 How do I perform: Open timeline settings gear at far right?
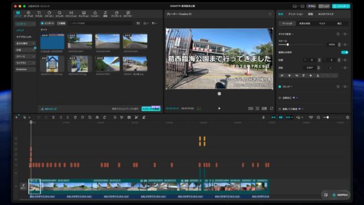click(x=348, y=117)
